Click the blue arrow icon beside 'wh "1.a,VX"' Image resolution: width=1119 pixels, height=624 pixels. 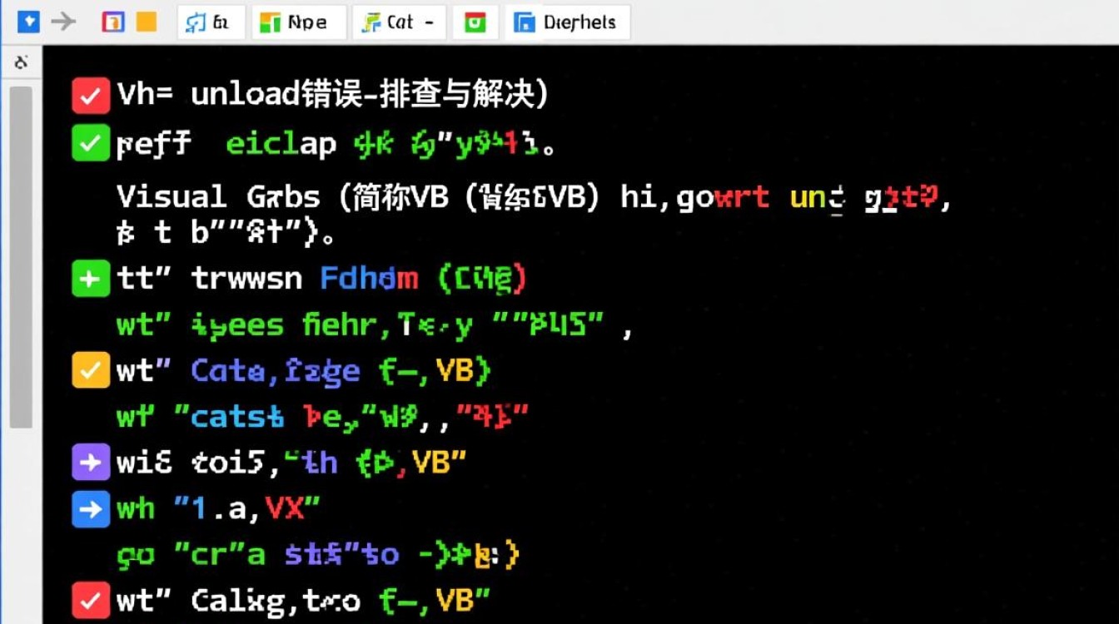click(x=91, y=509)
